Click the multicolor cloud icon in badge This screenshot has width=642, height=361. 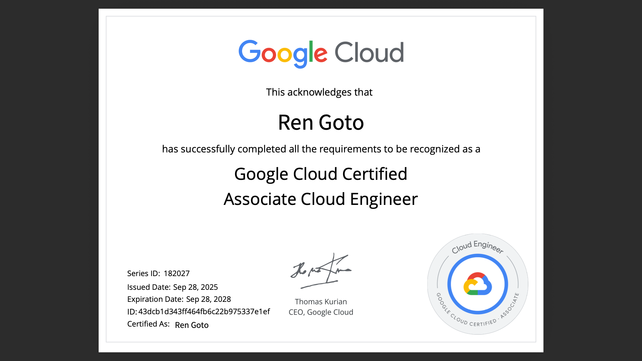pyautogui.click(x=477, y=284)
